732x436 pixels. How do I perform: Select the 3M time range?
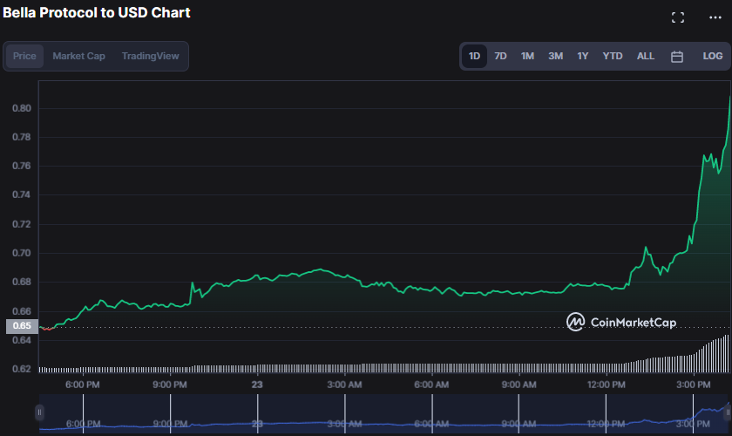coord(556,56)
